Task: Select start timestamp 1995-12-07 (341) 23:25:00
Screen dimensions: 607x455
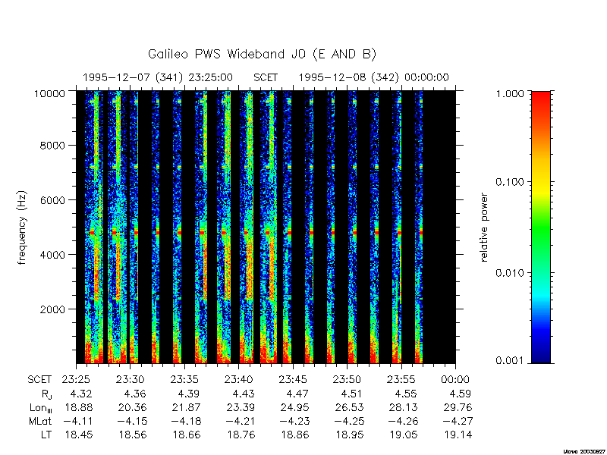Action: tap(158, 78)
